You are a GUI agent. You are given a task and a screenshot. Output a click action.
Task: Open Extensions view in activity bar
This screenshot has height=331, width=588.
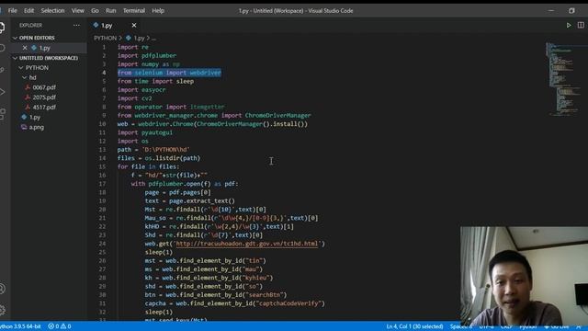point(2,113)
